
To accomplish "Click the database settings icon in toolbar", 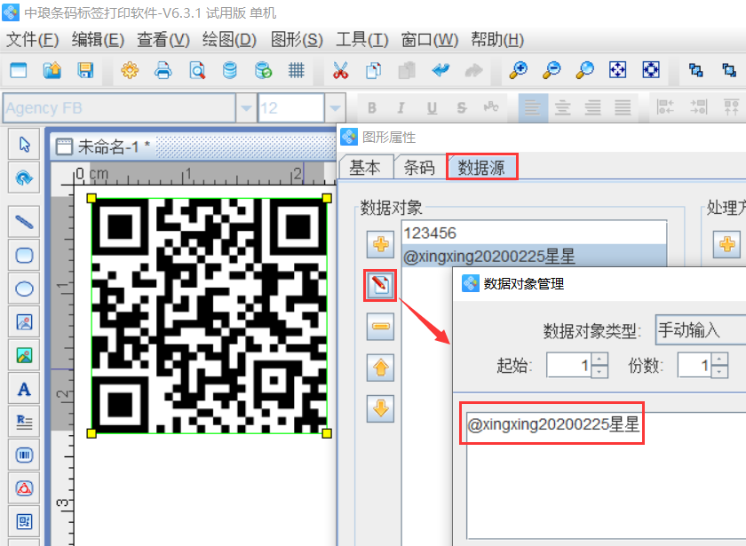I will 230,70.
